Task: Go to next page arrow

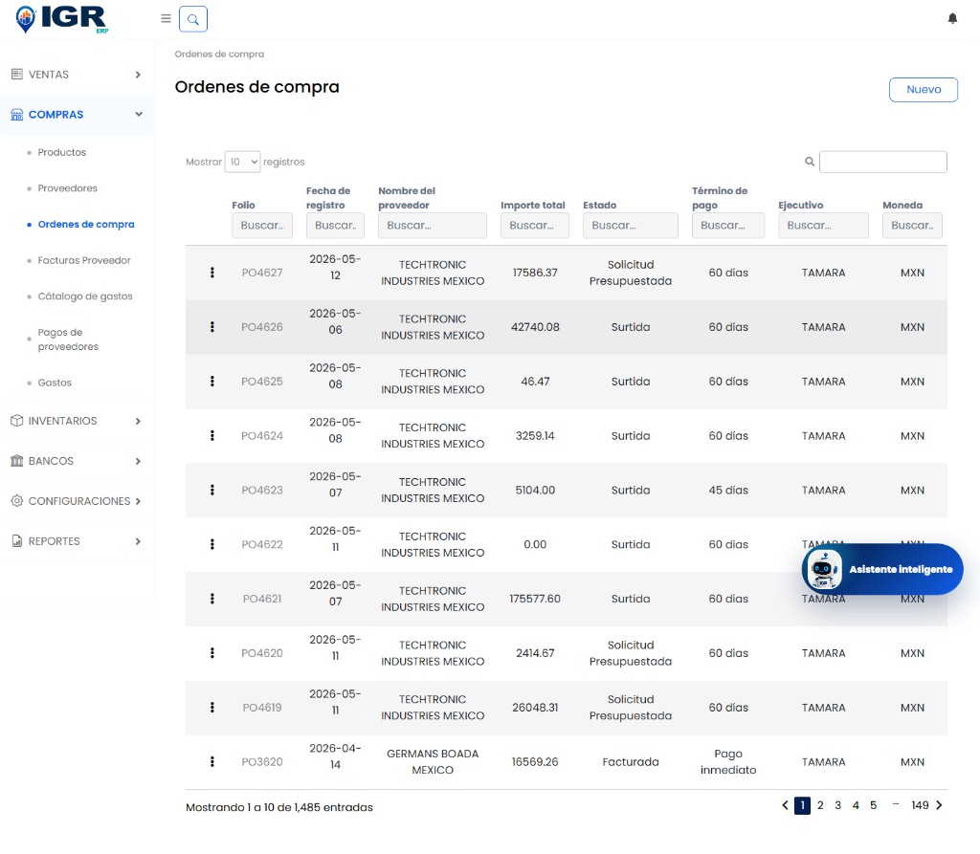Action: 939,805
